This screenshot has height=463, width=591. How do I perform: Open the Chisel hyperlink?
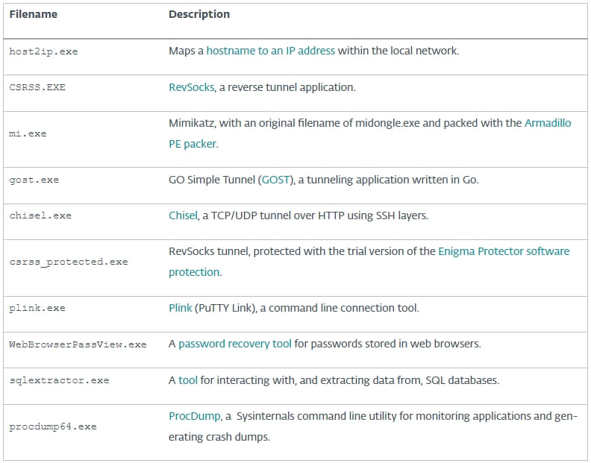[184, 215]
